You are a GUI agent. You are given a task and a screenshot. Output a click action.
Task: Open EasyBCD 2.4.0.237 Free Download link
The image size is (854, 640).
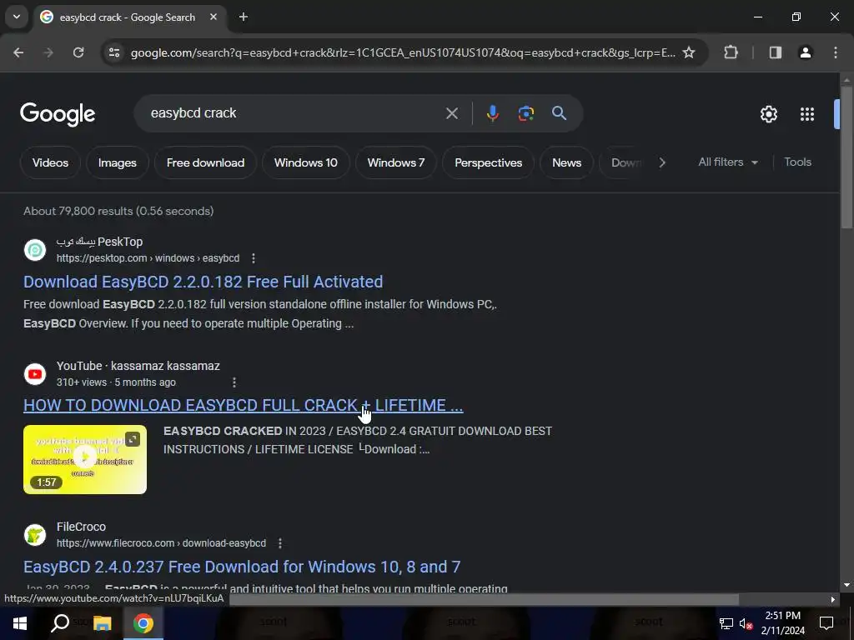coord(242,567)
